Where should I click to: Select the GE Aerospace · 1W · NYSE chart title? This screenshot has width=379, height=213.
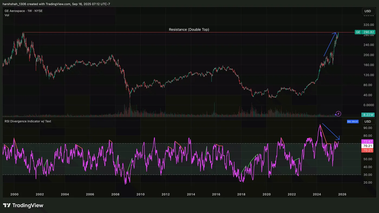coord(24,11)
